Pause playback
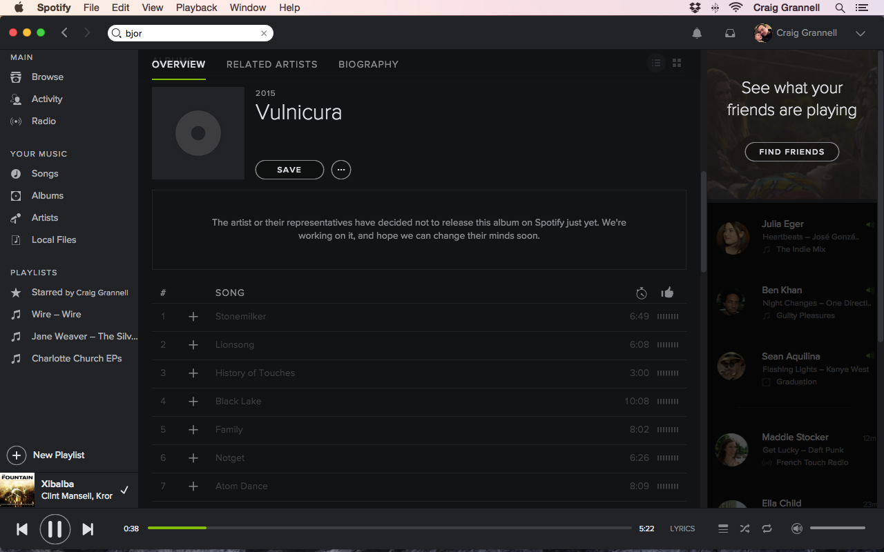The image size is (884, 552). click(55, 529)
